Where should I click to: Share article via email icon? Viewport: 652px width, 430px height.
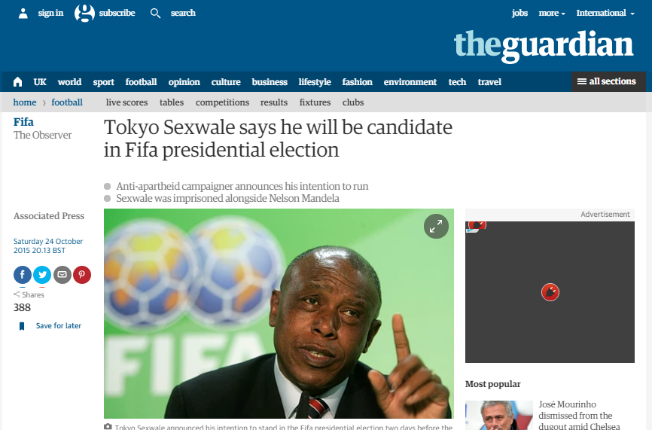(62, 275)
